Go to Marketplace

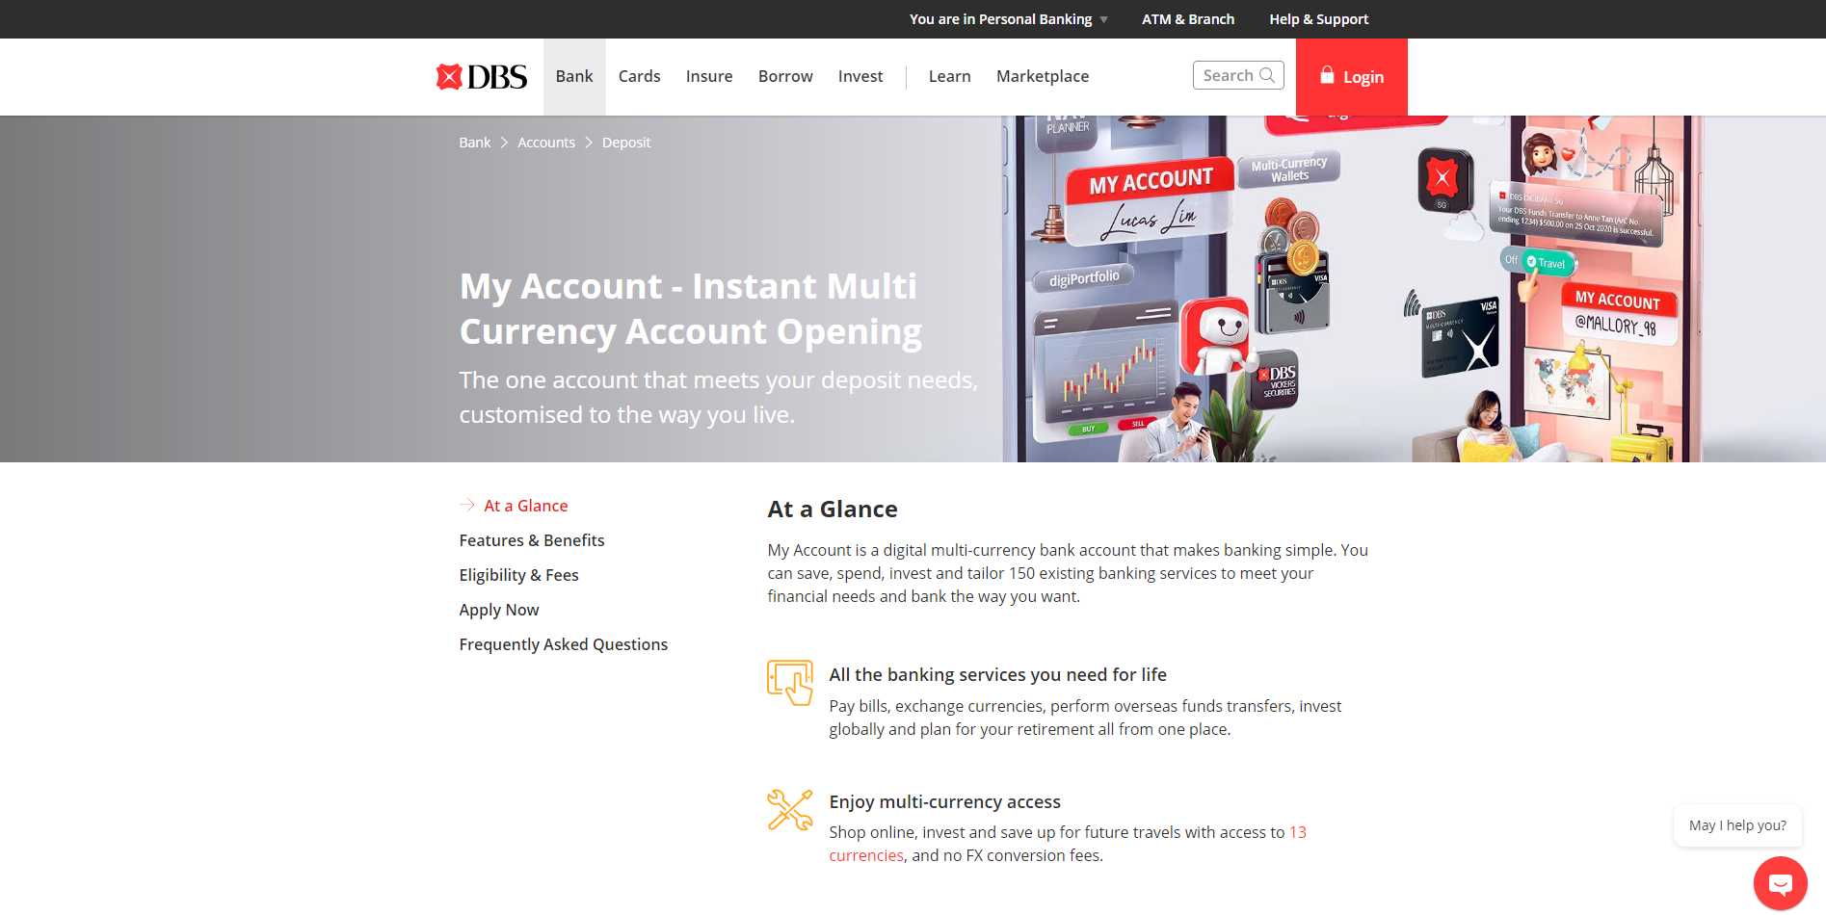click(x=1042, y=77)
